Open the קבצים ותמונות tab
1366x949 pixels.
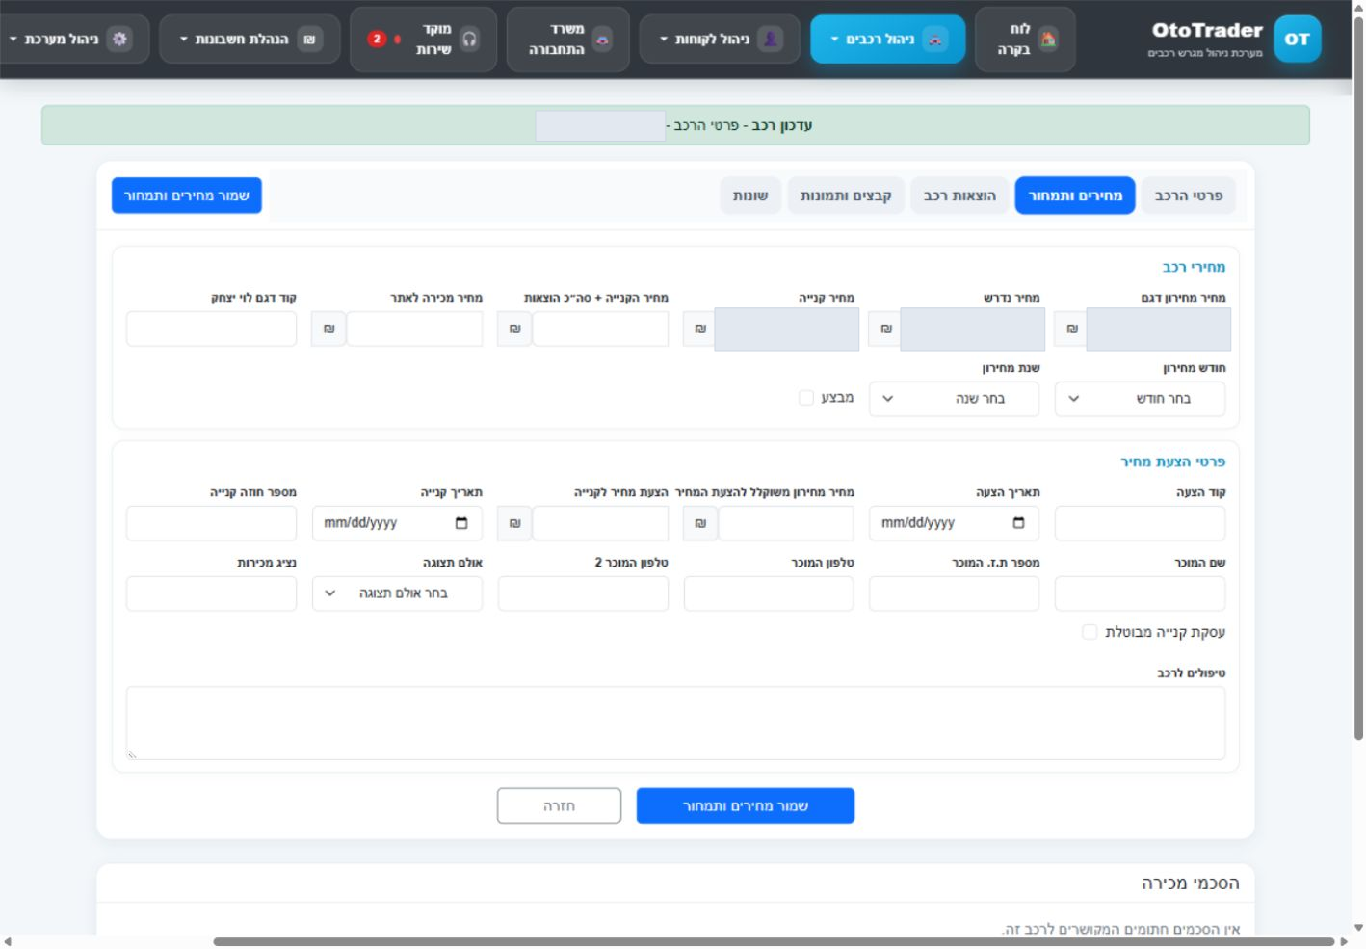tap(846, 196)
